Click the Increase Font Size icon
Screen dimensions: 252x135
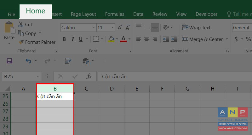(x=120, y=27)
